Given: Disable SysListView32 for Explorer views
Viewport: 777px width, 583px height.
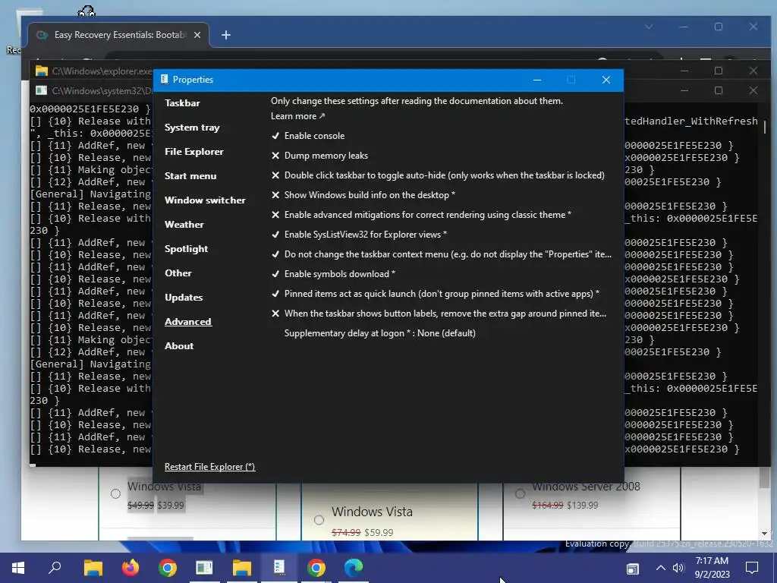Looking at the screenshot, I should (x=359, y=235).
